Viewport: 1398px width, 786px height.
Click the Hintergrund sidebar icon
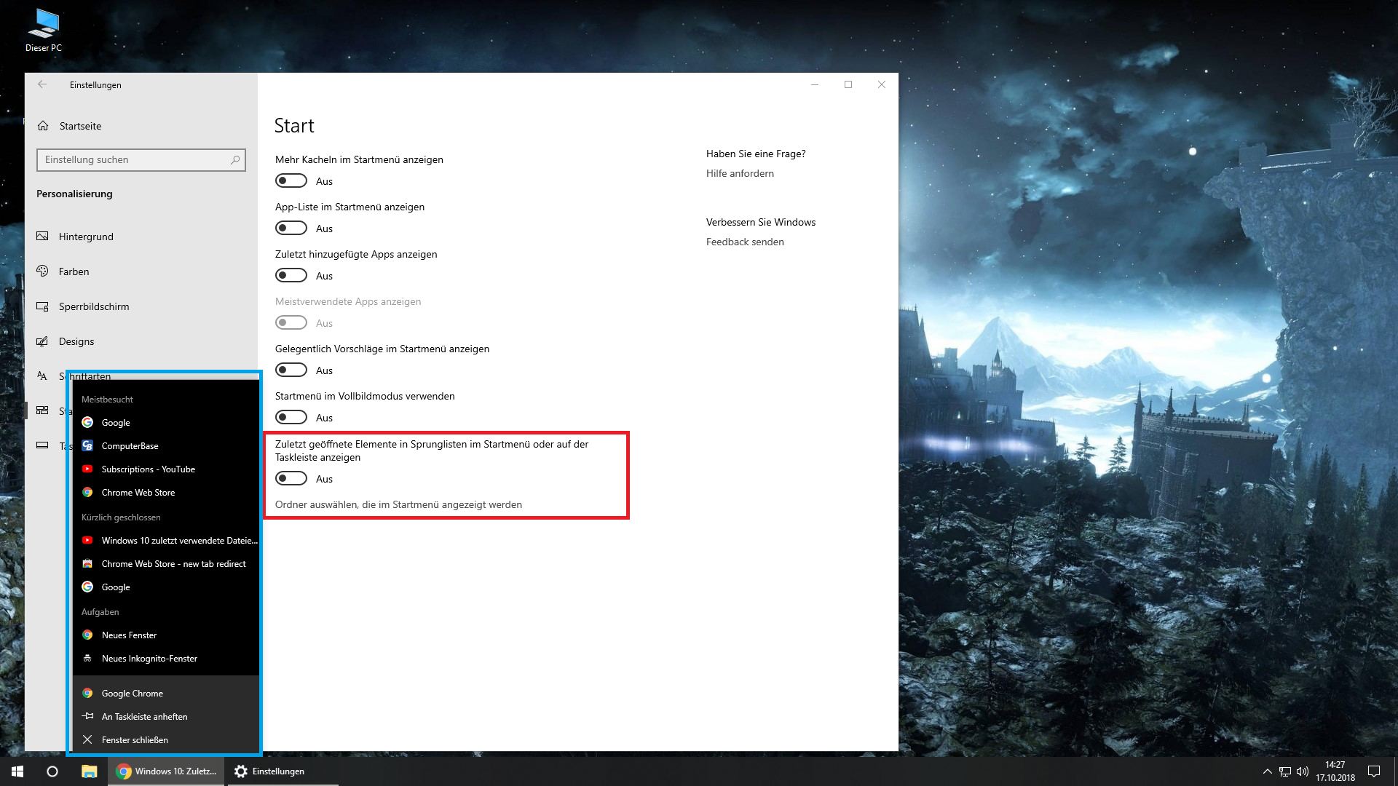(x=42, y=237)
